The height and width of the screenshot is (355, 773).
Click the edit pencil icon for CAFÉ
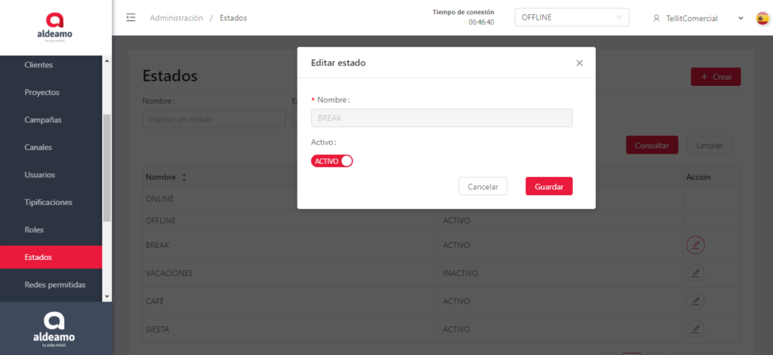pyautogui.click(x=695, y=301)
